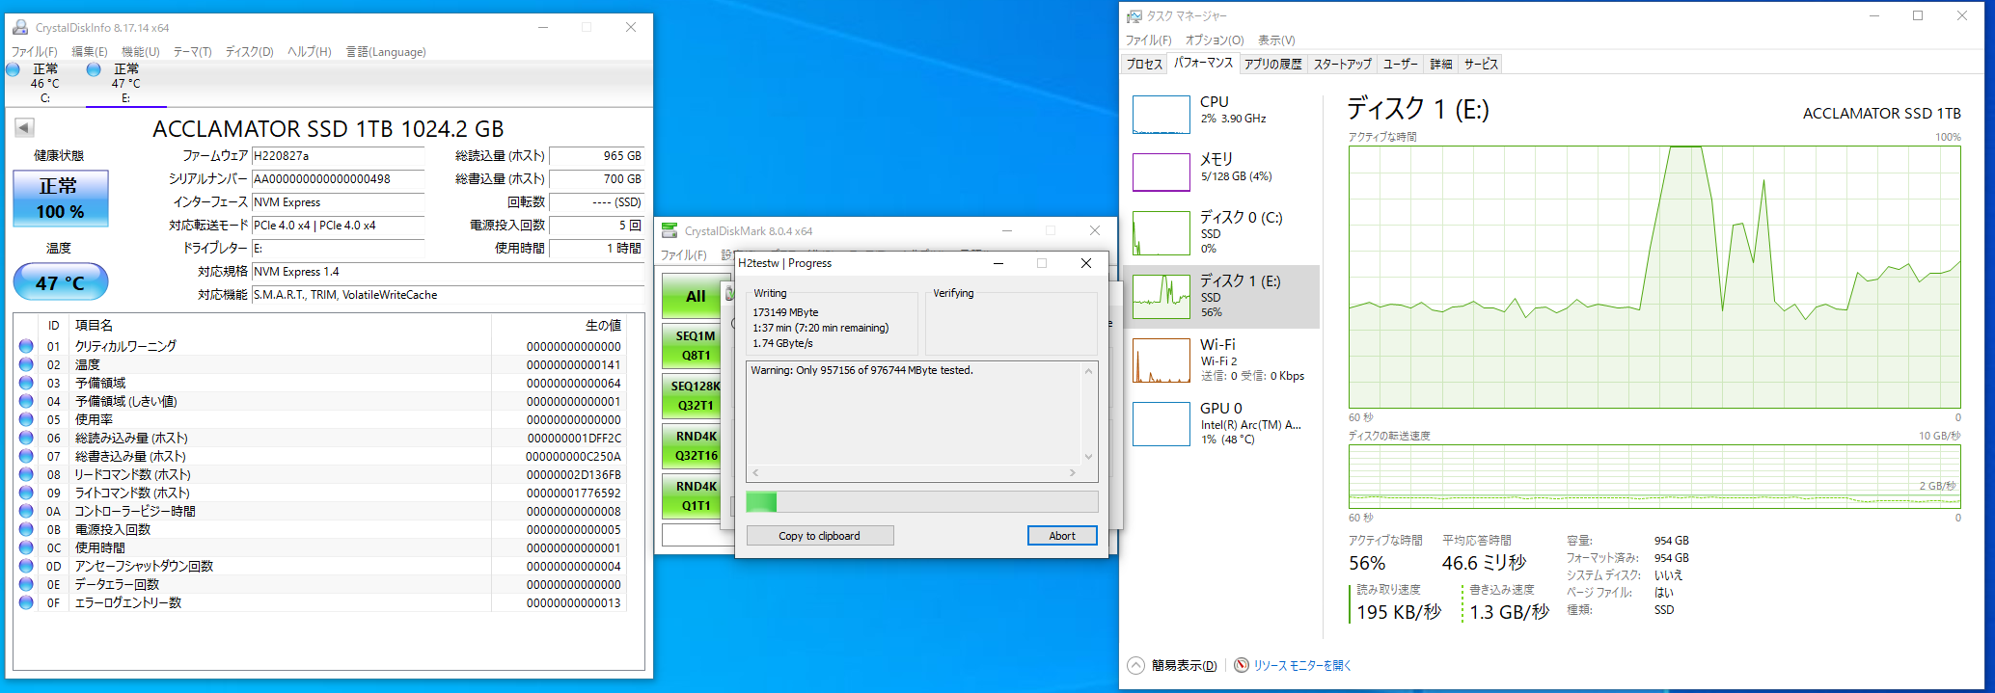The image size is (1995, 693).
Task: Click the 正常 100% health status button
Action: coord(61,199)
